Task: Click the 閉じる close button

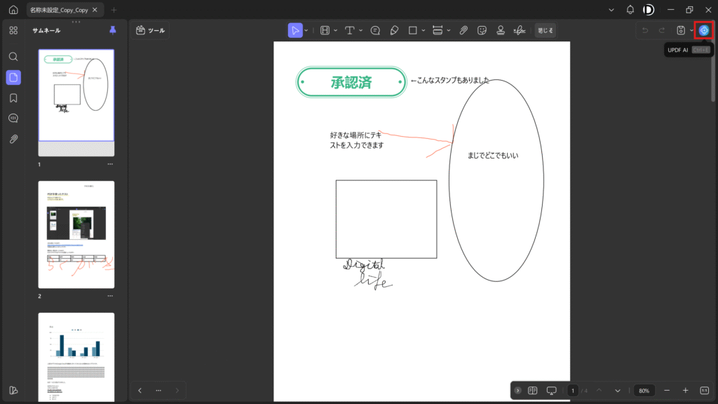Action: [x=545, y=30]
